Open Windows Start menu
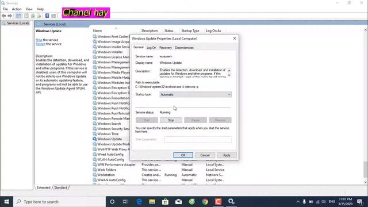This screenshot has width=368, height=207. coord(6,202)
